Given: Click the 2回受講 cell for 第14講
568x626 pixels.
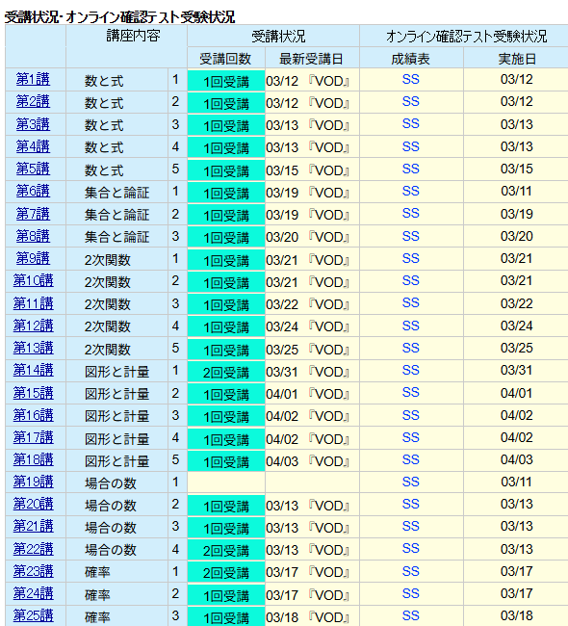Looking at the screenshot, I should [226, 371].
